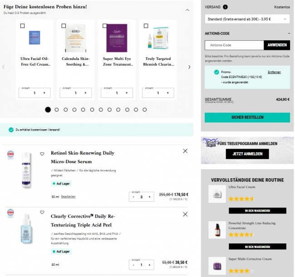
Task: Collapse the Aktions-Code section
Action: (289, 34)
